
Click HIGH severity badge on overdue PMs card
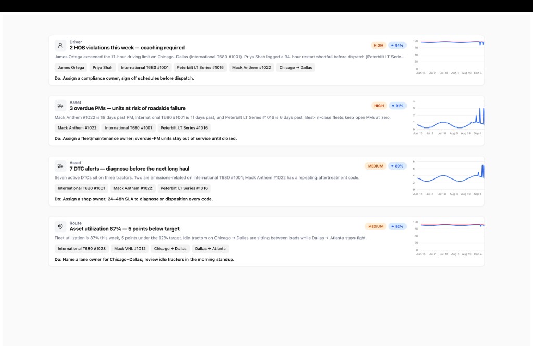379,106
